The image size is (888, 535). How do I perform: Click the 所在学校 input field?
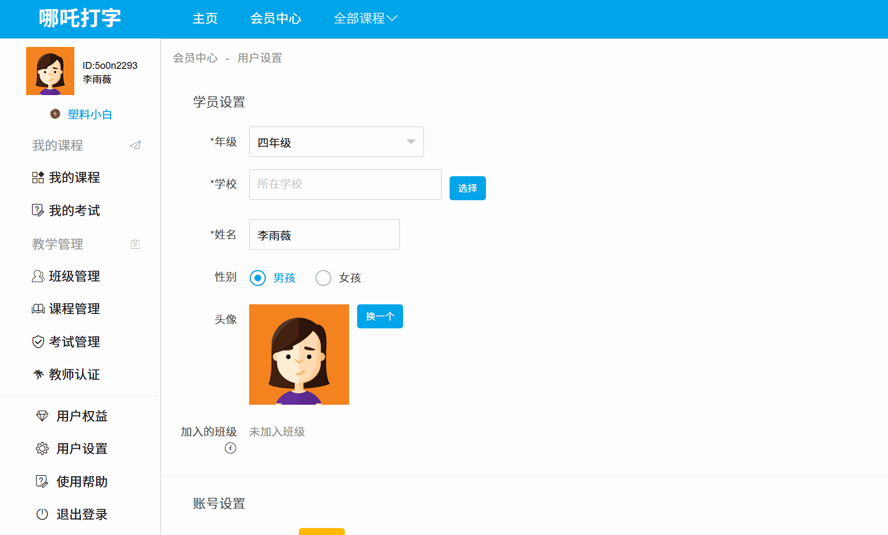tap(345, 185)
